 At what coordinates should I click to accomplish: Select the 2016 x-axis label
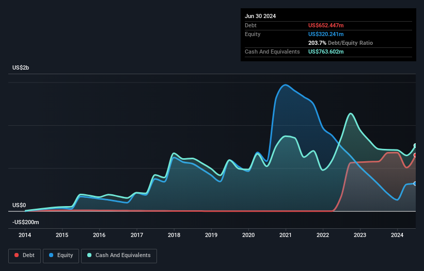coord(99,235)
